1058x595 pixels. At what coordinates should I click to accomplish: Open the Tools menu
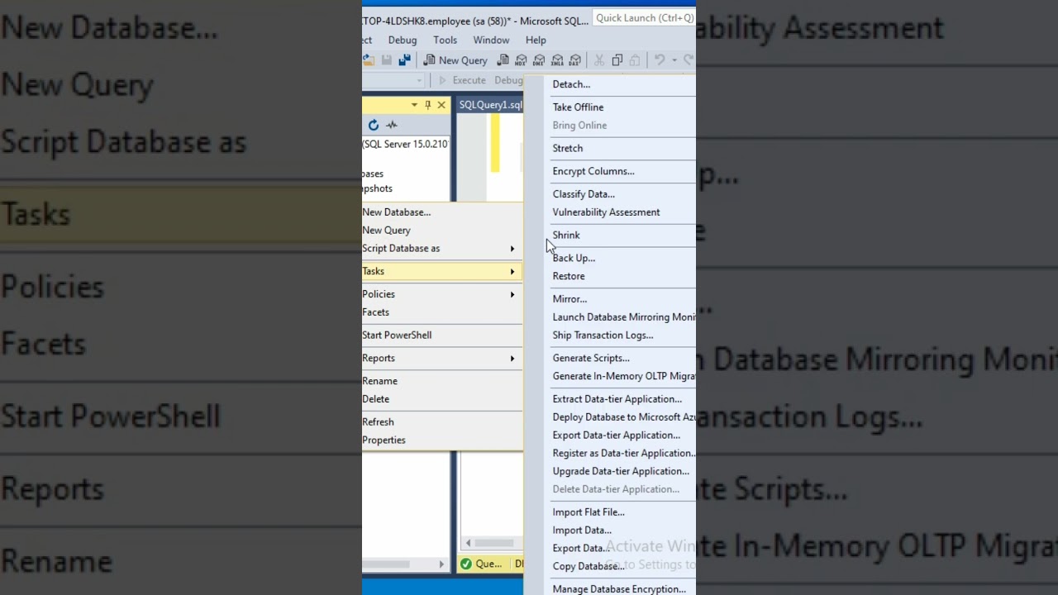(445, 40)
